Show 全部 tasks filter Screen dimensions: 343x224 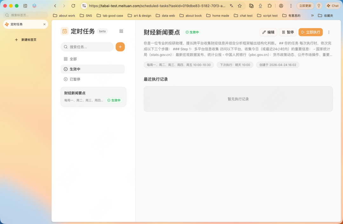[93, 59]
